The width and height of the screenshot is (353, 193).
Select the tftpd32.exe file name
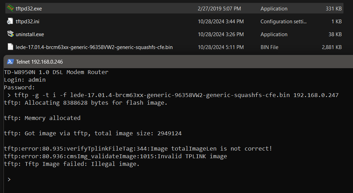(x=29, y=9)
